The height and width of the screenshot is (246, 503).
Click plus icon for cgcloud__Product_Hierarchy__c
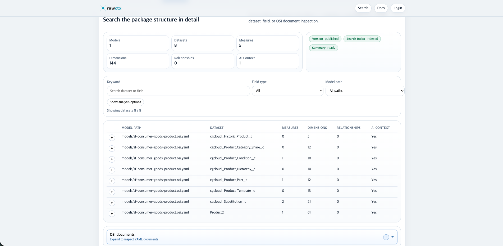click(112, 170)
